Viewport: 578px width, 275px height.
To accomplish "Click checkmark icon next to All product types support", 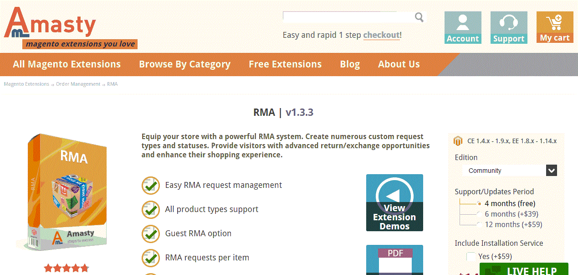I will 150,210.
